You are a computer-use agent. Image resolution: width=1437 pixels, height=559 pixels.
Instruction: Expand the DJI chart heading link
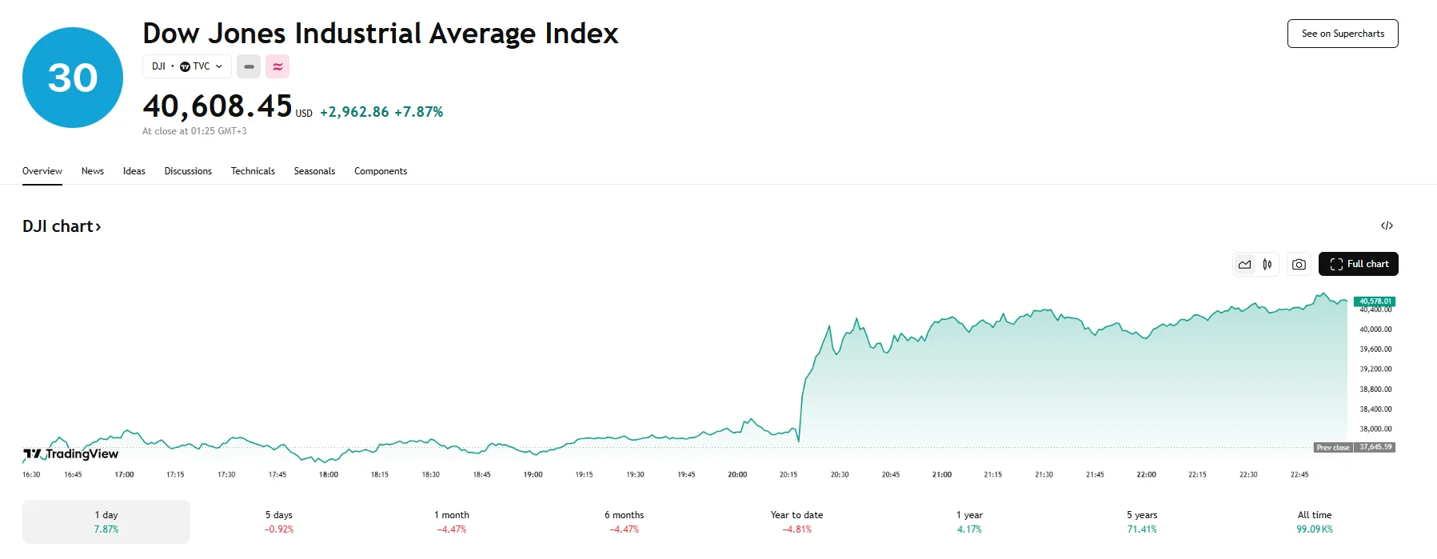point(62,226)
